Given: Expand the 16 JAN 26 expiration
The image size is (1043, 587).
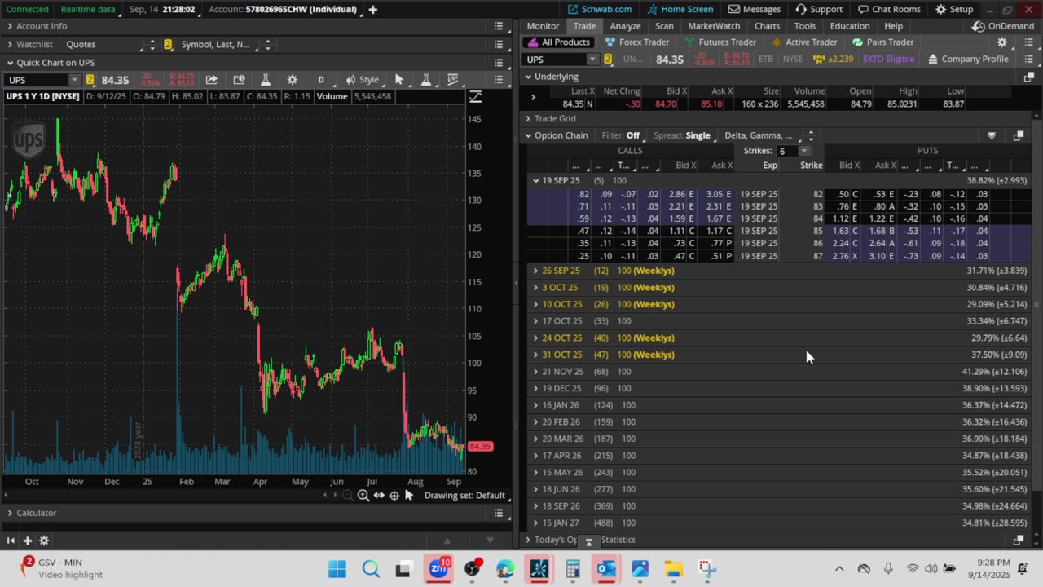Looking at the screenshot, I should 535,405.
